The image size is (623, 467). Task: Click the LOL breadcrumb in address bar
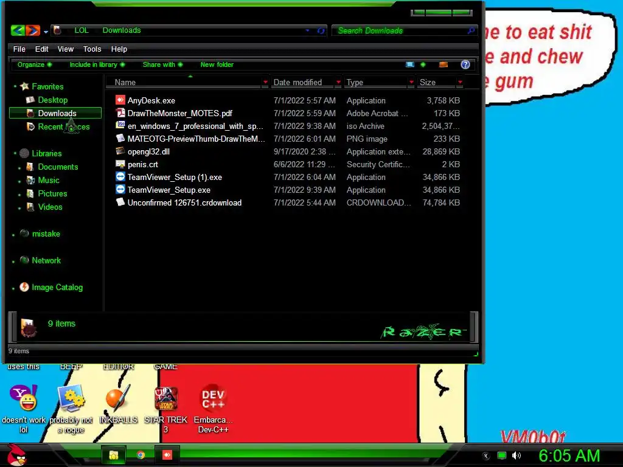coord(82,30)
